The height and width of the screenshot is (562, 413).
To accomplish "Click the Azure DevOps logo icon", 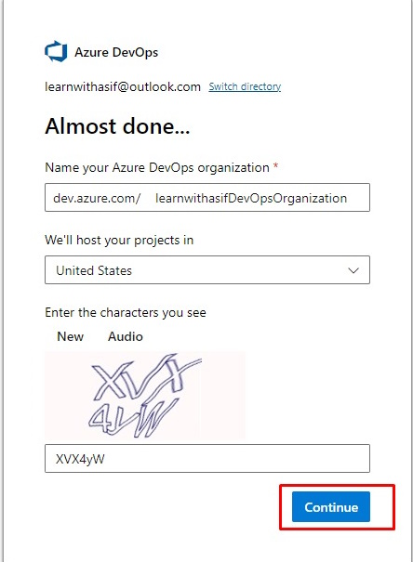I will tap(56, 51).
